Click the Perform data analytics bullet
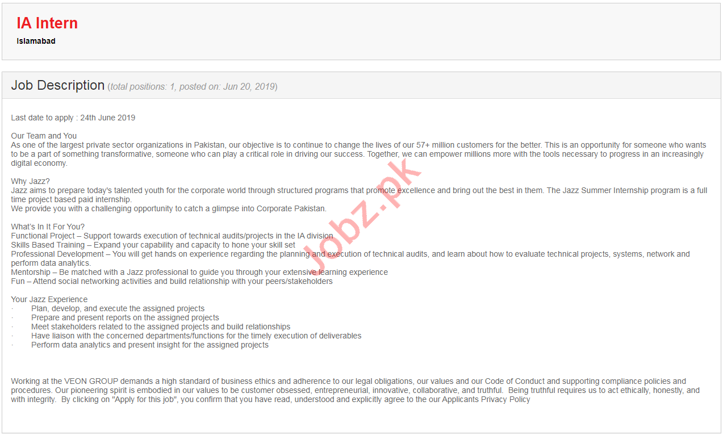Screen dimensions: 723x435 150,345
